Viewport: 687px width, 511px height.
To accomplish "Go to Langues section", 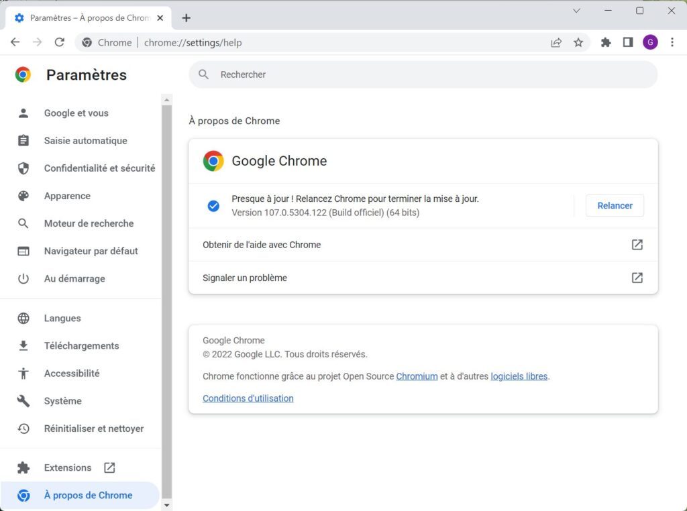I will 81,319.
